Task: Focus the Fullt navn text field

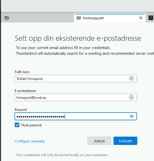Action: [x=71, y=79]
